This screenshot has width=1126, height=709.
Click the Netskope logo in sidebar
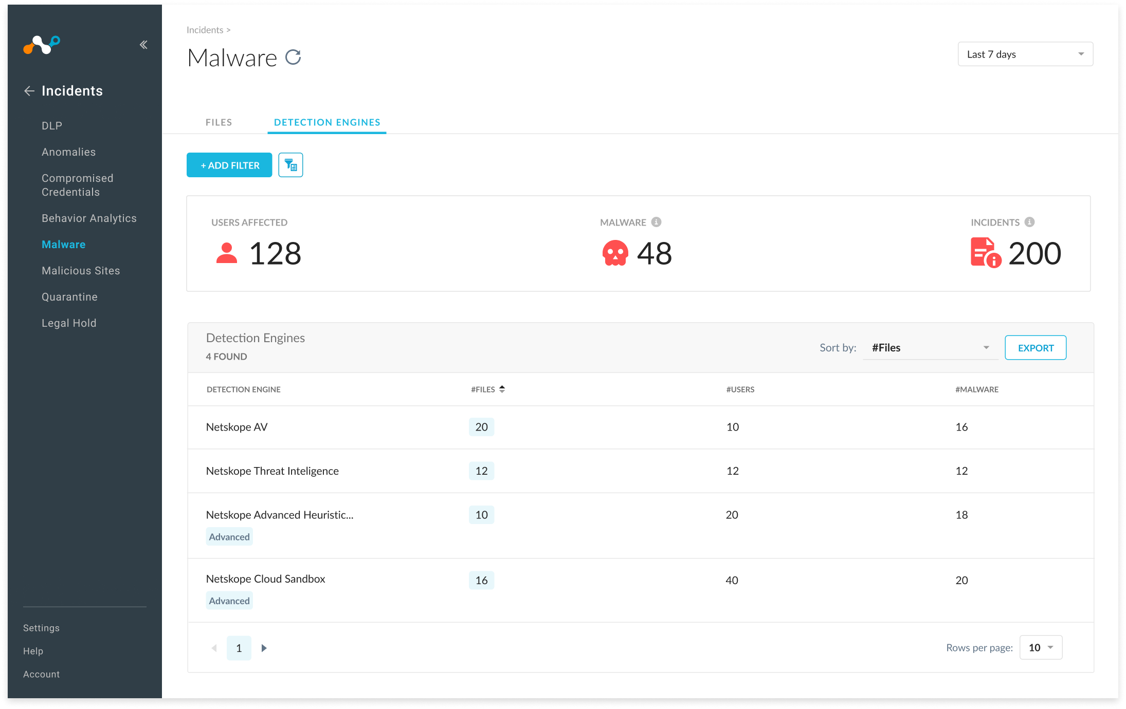42,45
